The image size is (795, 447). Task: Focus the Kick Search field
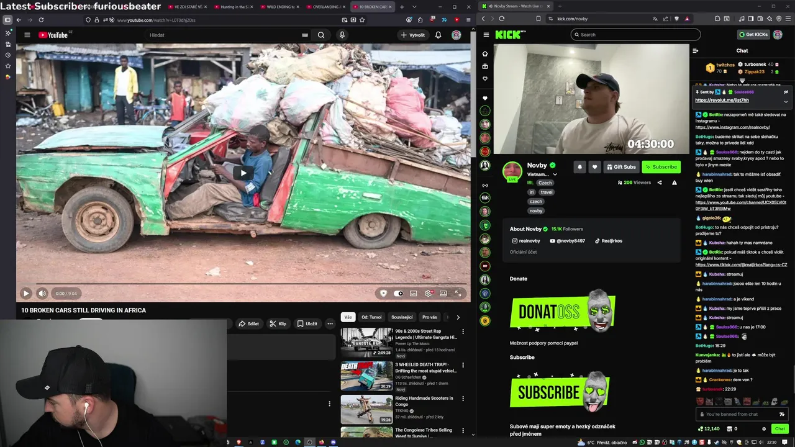click(x=635, y=35)
